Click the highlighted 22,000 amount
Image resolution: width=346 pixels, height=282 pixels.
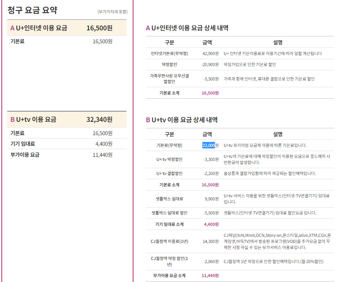209,145
